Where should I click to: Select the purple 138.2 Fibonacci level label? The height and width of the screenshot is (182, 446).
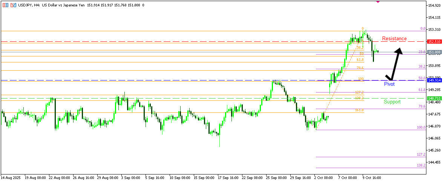[x=421, y=165]
